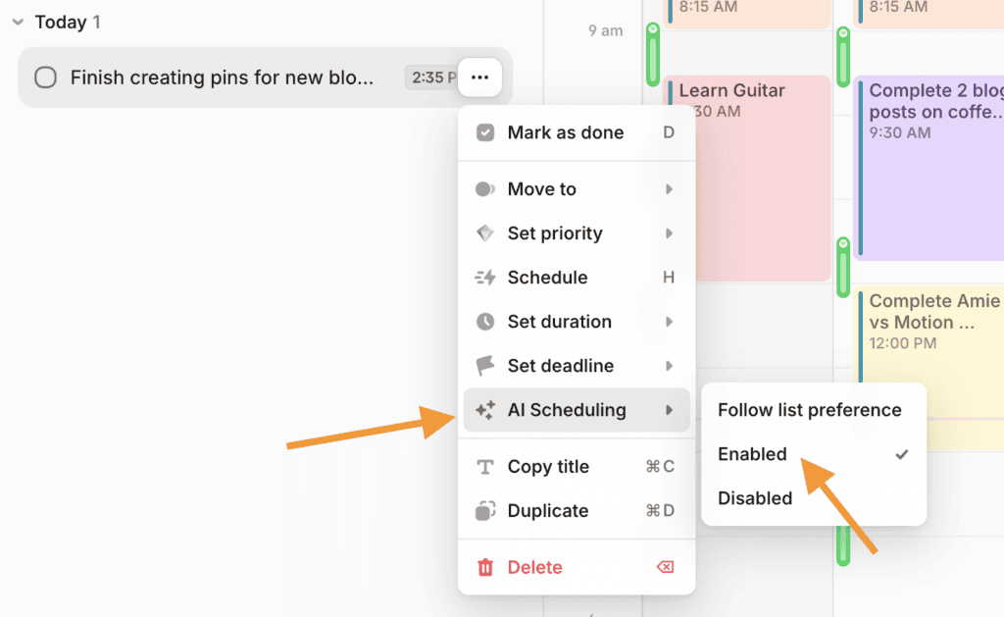Toggle completion circle for the Finish creating pins task
This screenshot has width=1004, height=617.
click(45, 77)
